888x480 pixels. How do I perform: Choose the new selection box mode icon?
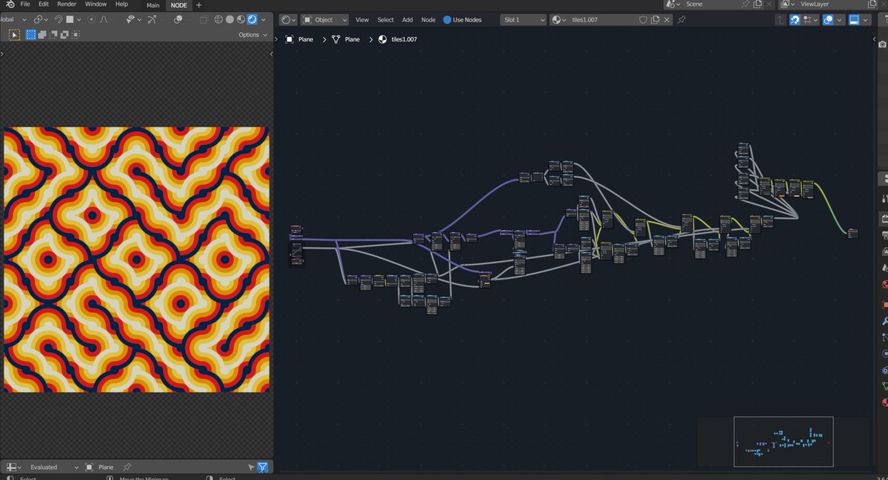pos(31,34)
